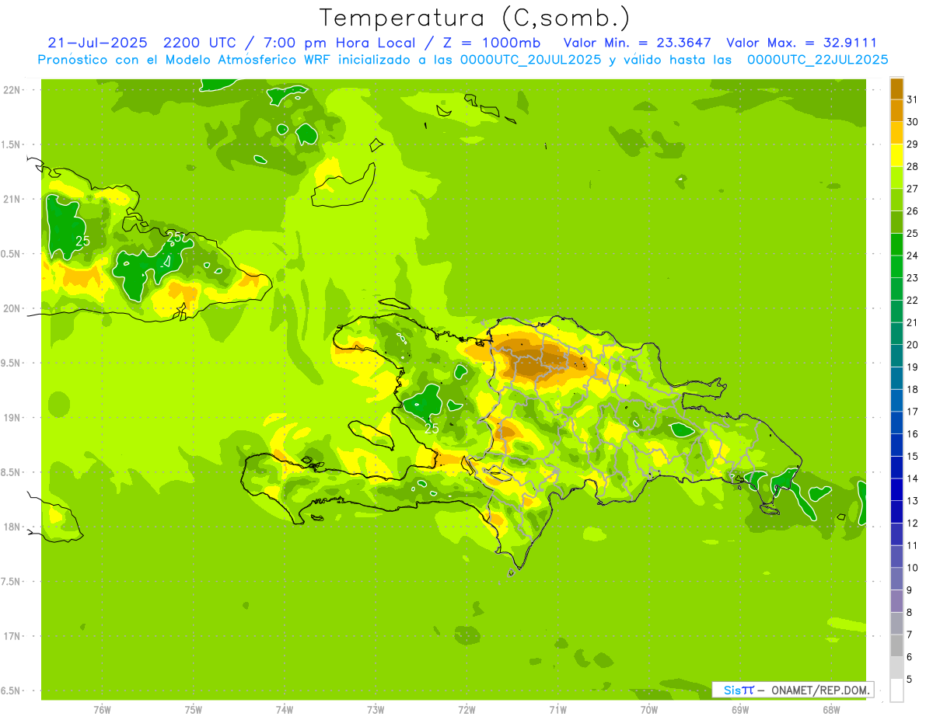This screenshot has height=720, width=933.
Task: Click the "76W" longitude label
Action: [x=102, y=710]
